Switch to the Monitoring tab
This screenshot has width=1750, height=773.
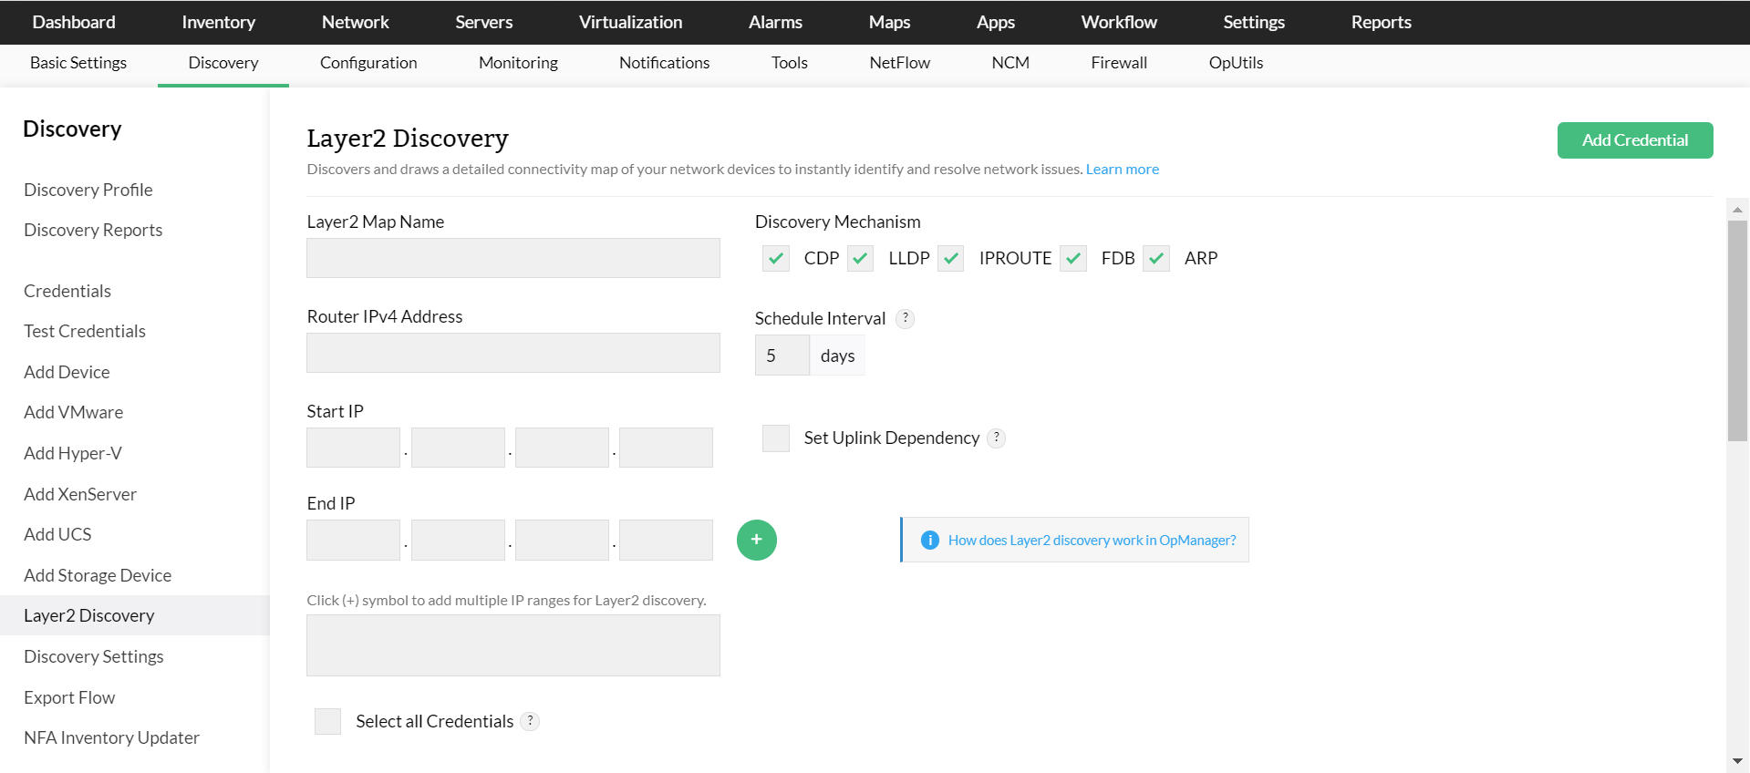pyautogui.click(x=518, y=63)
